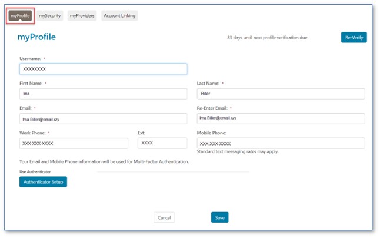Save the profile form
Viewport: 380px width, 238px height.
(x=219, y=217)
